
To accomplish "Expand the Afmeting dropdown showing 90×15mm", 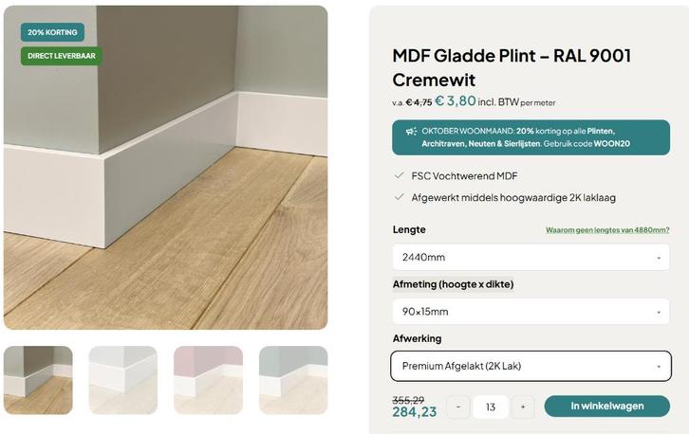I will coord(531,312).
